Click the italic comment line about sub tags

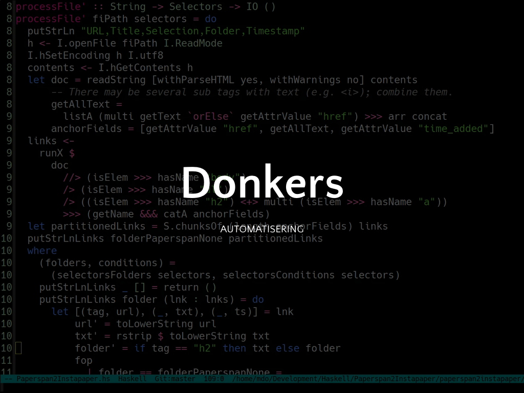pos(252,92)
